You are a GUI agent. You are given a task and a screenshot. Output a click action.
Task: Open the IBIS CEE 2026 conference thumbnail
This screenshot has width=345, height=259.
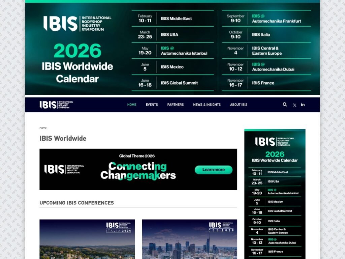(x=190, y=239)
